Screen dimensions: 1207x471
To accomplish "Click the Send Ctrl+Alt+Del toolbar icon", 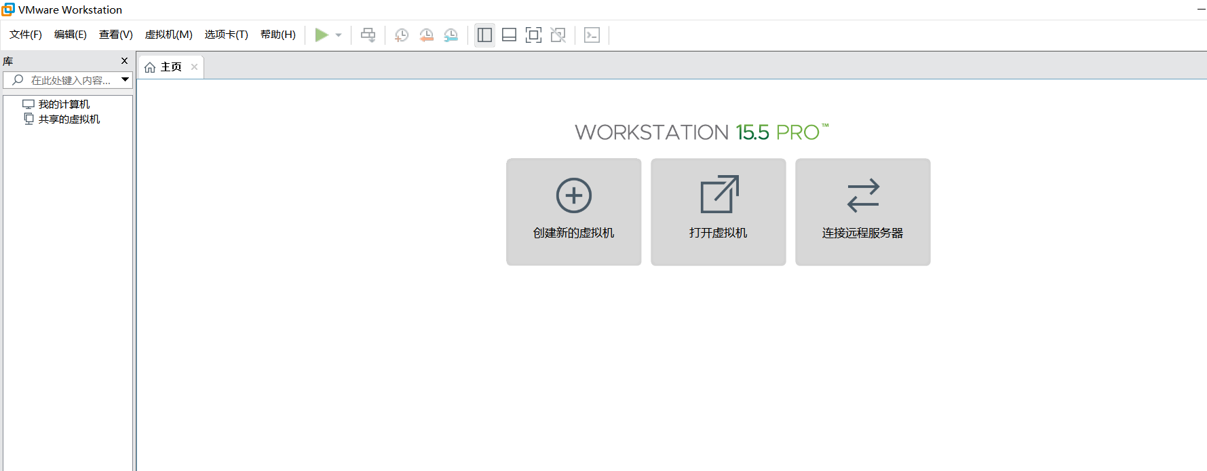I will [x=368, y=35].
